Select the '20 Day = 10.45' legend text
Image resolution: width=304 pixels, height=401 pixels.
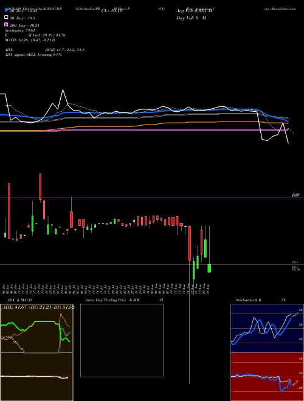[23, 11]
